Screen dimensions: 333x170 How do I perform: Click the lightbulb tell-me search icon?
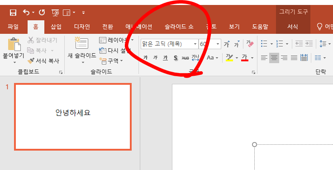tap(319, 27)
